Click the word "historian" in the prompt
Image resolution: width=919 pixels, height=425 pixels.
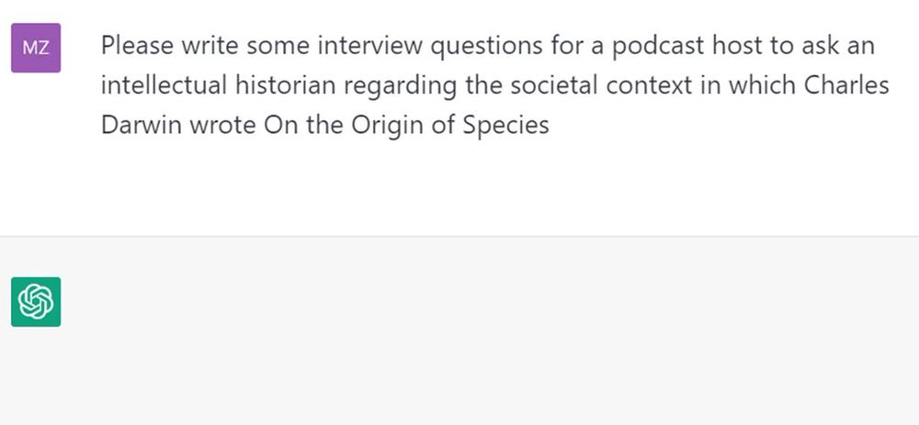coord(286,85)
